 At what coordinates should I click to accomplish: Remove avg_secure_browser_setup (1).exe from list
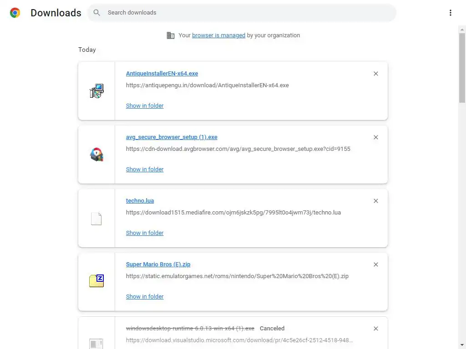376,137
